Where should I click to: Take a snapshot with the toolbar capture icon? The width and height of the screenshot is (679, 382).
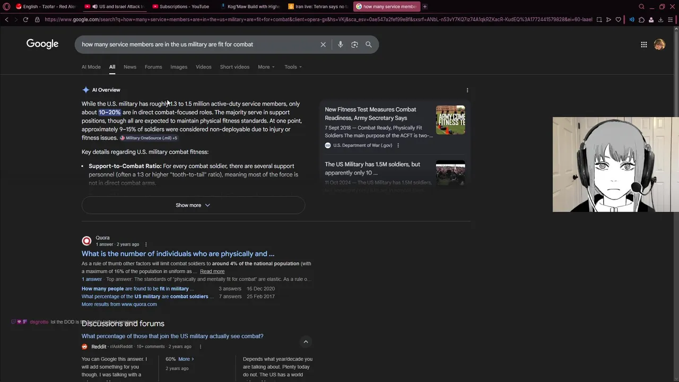599,20
